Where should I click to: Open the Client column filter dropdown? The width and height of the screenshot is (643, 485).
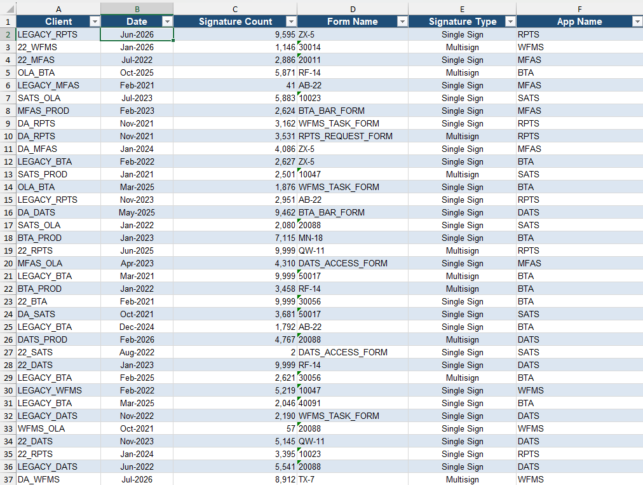coord(95,22)
